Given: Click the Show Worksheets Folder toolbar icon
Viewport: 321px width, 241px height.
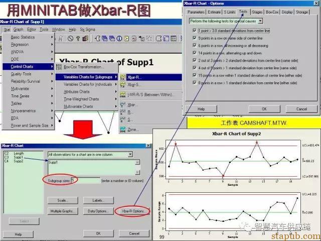Looking at the screenshot, I should [x=105, y=38].
